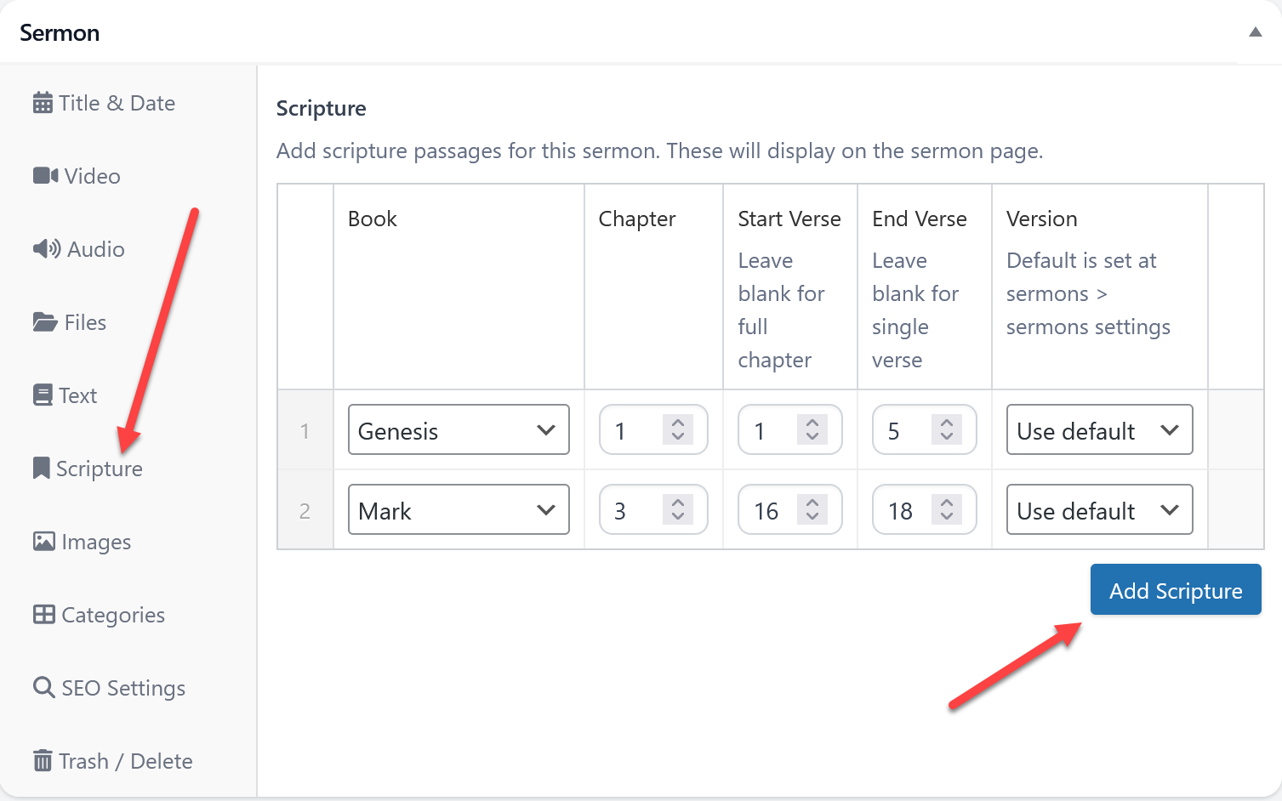
Task: Click the magnifier icon for SEO Settings
Action: [43, 687]
